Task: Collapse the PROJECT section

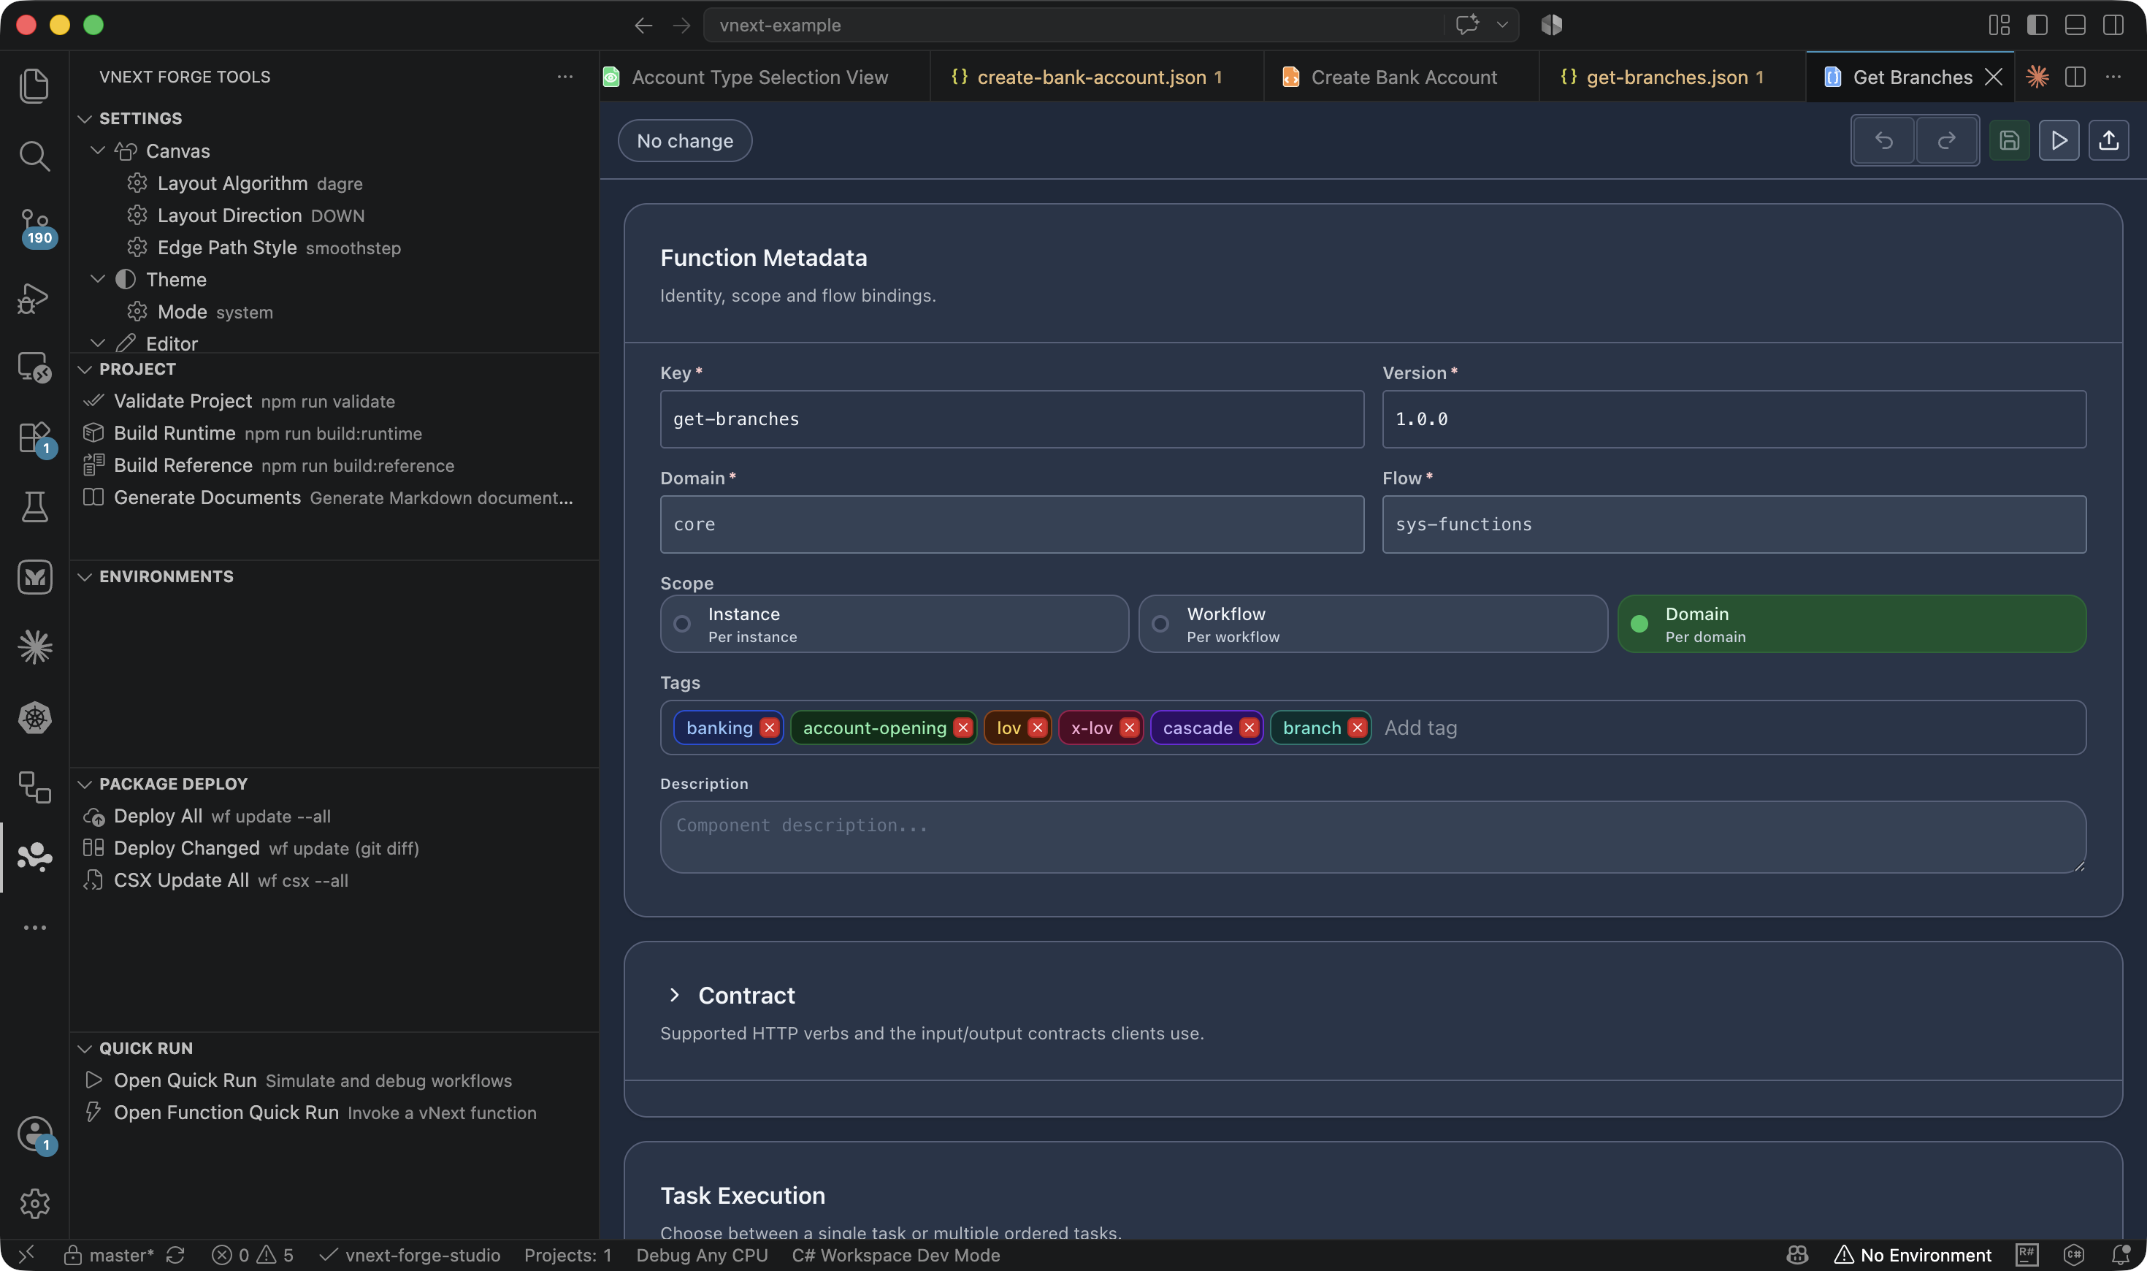Action: [x=85, y=369]
